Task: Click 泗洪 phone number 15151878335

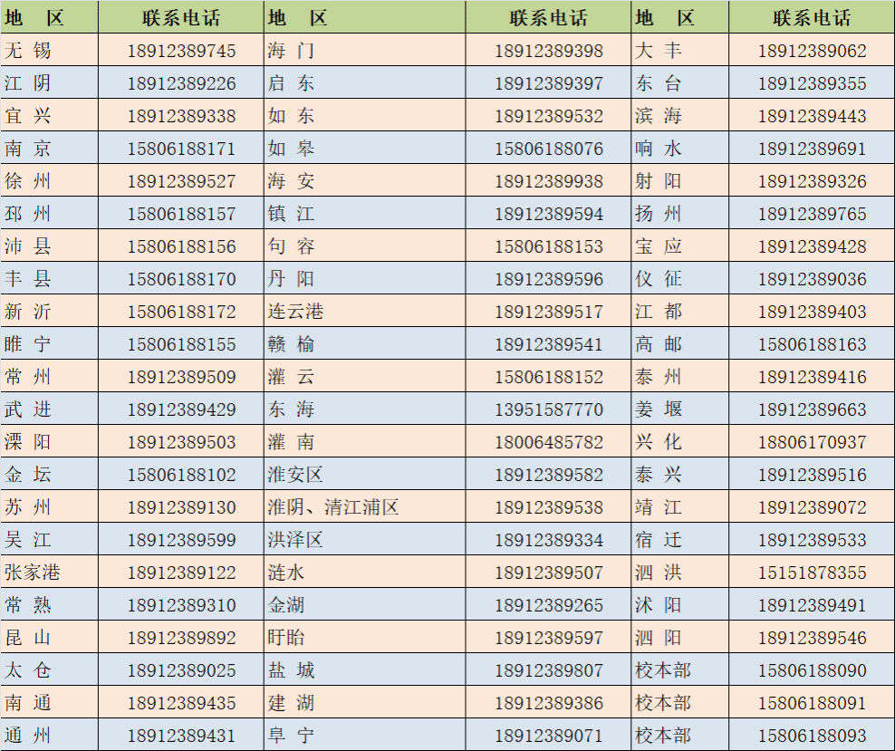Action: (812, 573)
